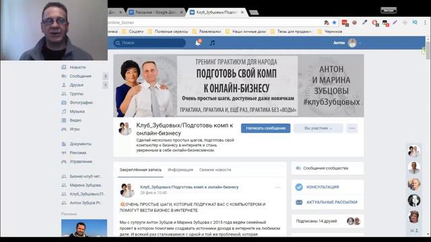
Task: Switch to the Свежие новости tab
Action: (215, 170)
